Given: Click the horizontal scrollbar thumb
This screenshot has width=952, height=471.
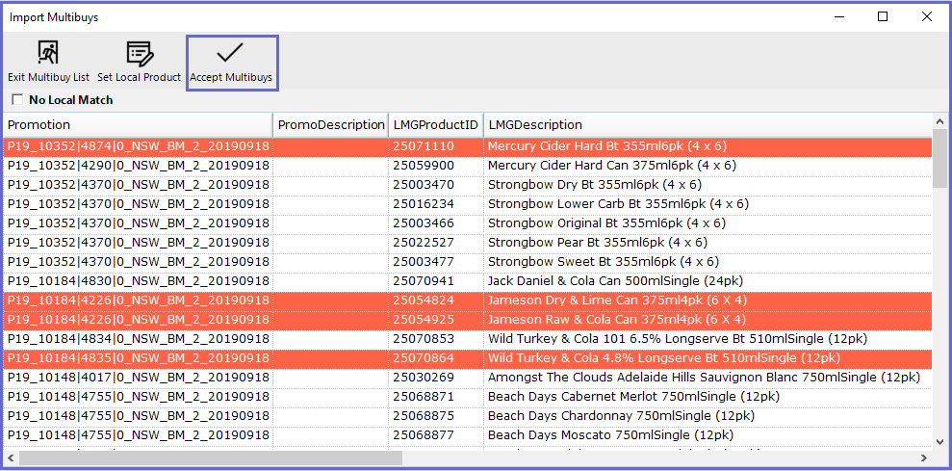Looking at the screenshot, I should [211, 458].
